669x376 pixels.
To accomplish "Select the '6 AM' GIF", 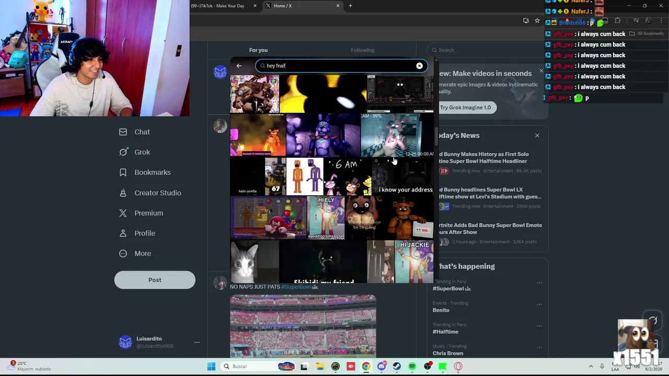I will (348, 177).
